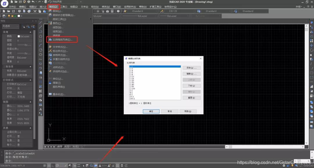
Task: Click the Cut scissors icon
Action: [x=35, y=11]
